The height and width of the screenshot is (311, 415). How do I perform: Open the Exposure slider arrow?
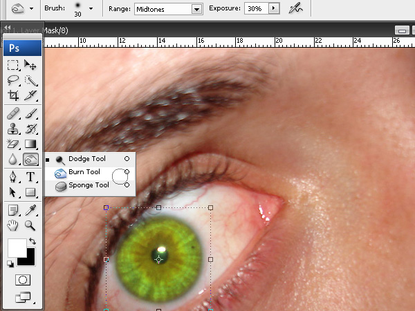[x=274, y=8]
